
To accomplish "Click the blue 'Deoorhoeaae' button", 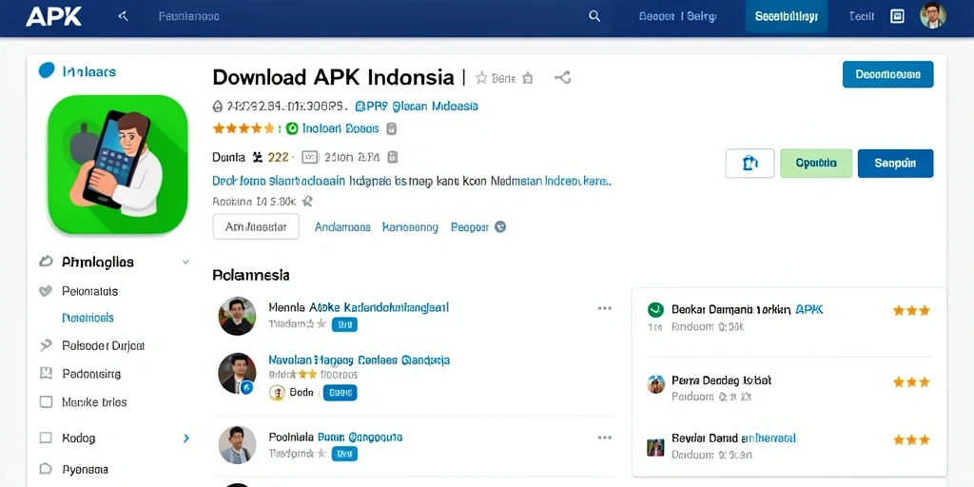I will point(887,74).
